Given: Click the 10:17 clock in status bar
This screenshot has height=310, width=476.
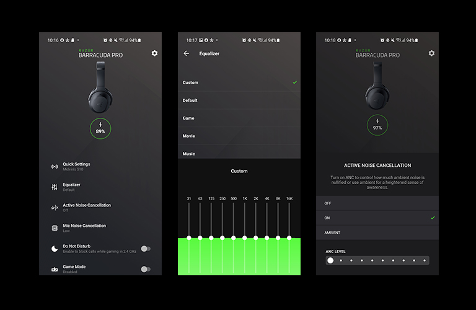Looking at the screenshot, I should [x=192, y=40].
